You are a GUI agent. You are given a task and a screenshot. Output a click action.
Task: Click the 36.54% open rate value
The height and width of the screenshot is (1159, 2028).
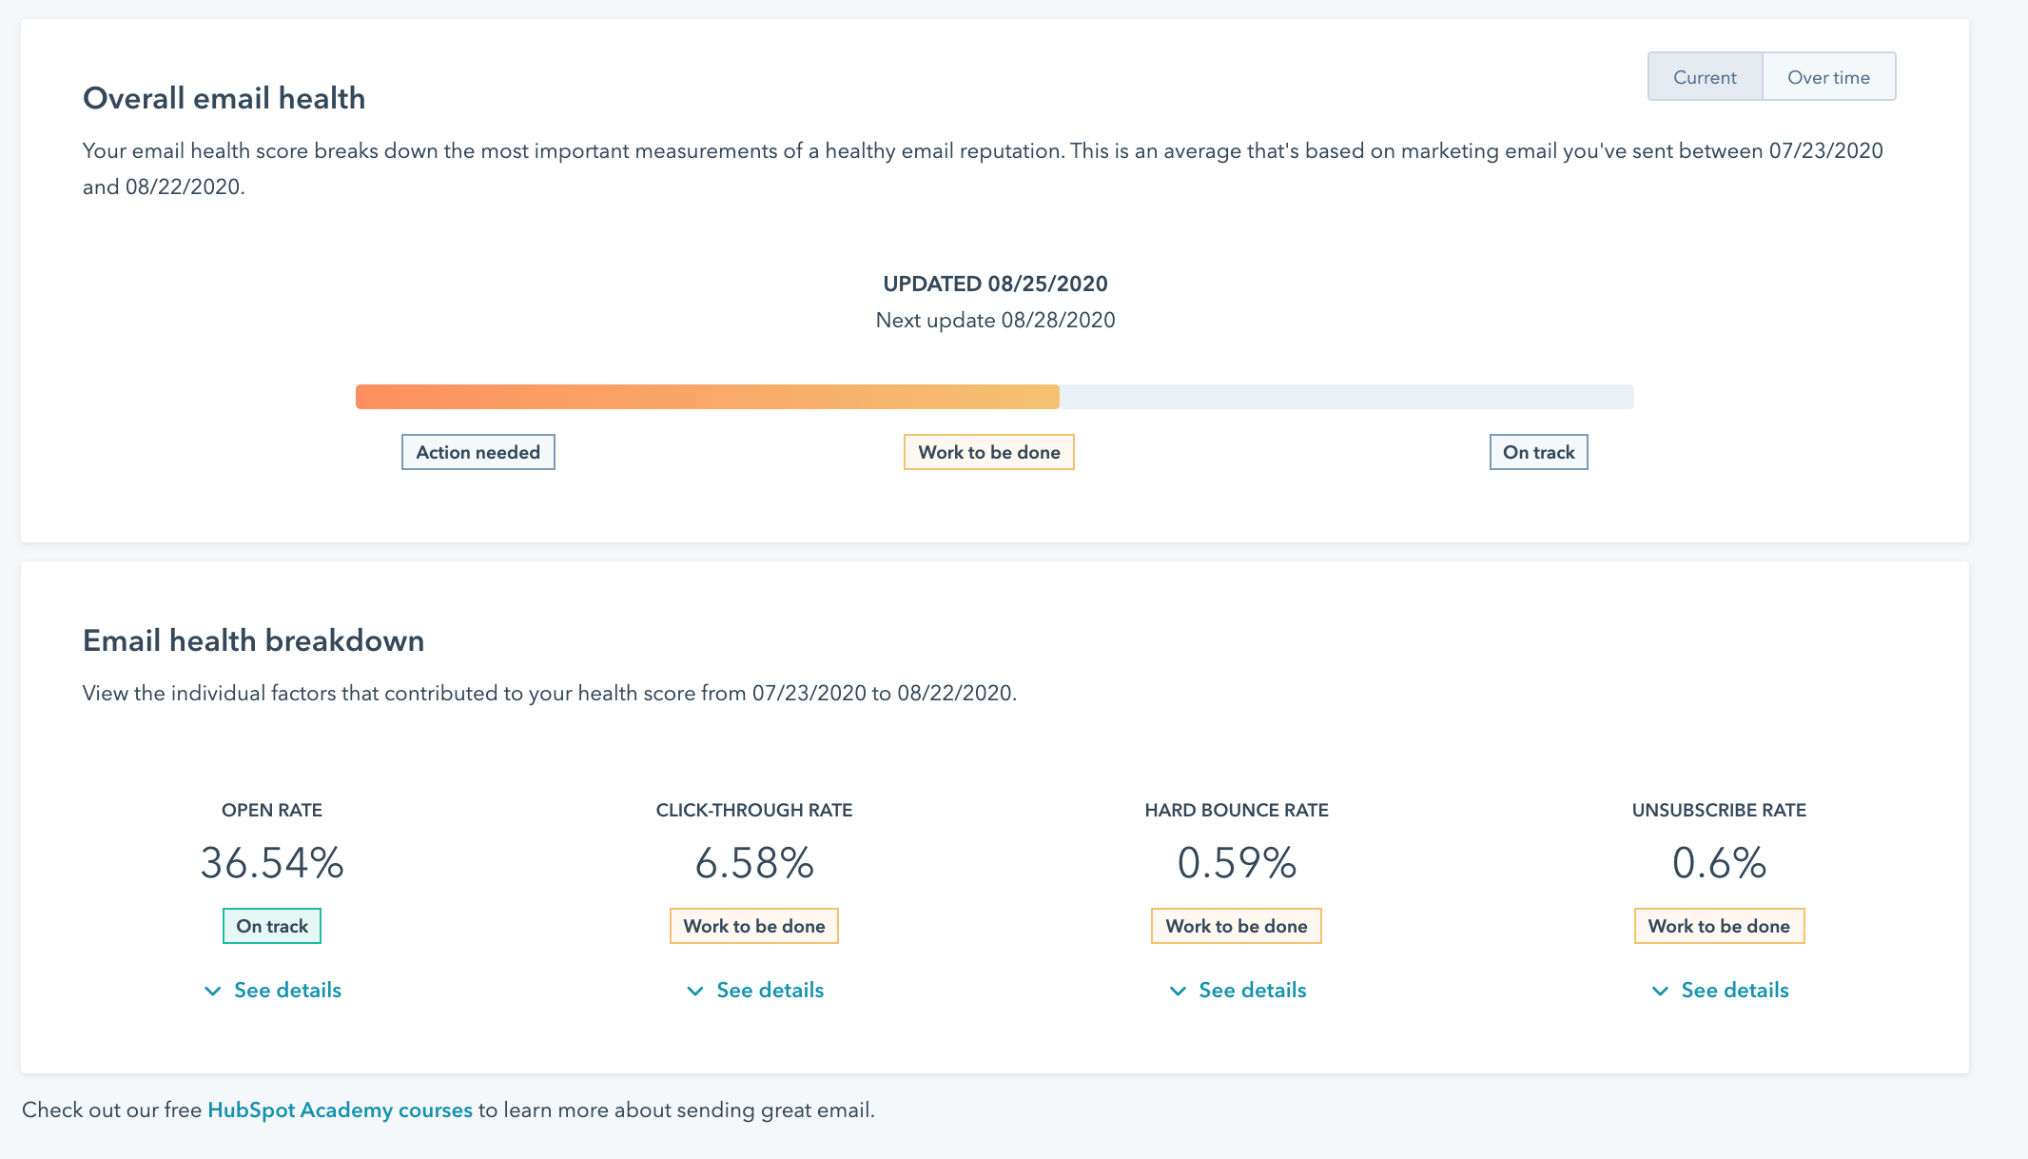point(272,863)
